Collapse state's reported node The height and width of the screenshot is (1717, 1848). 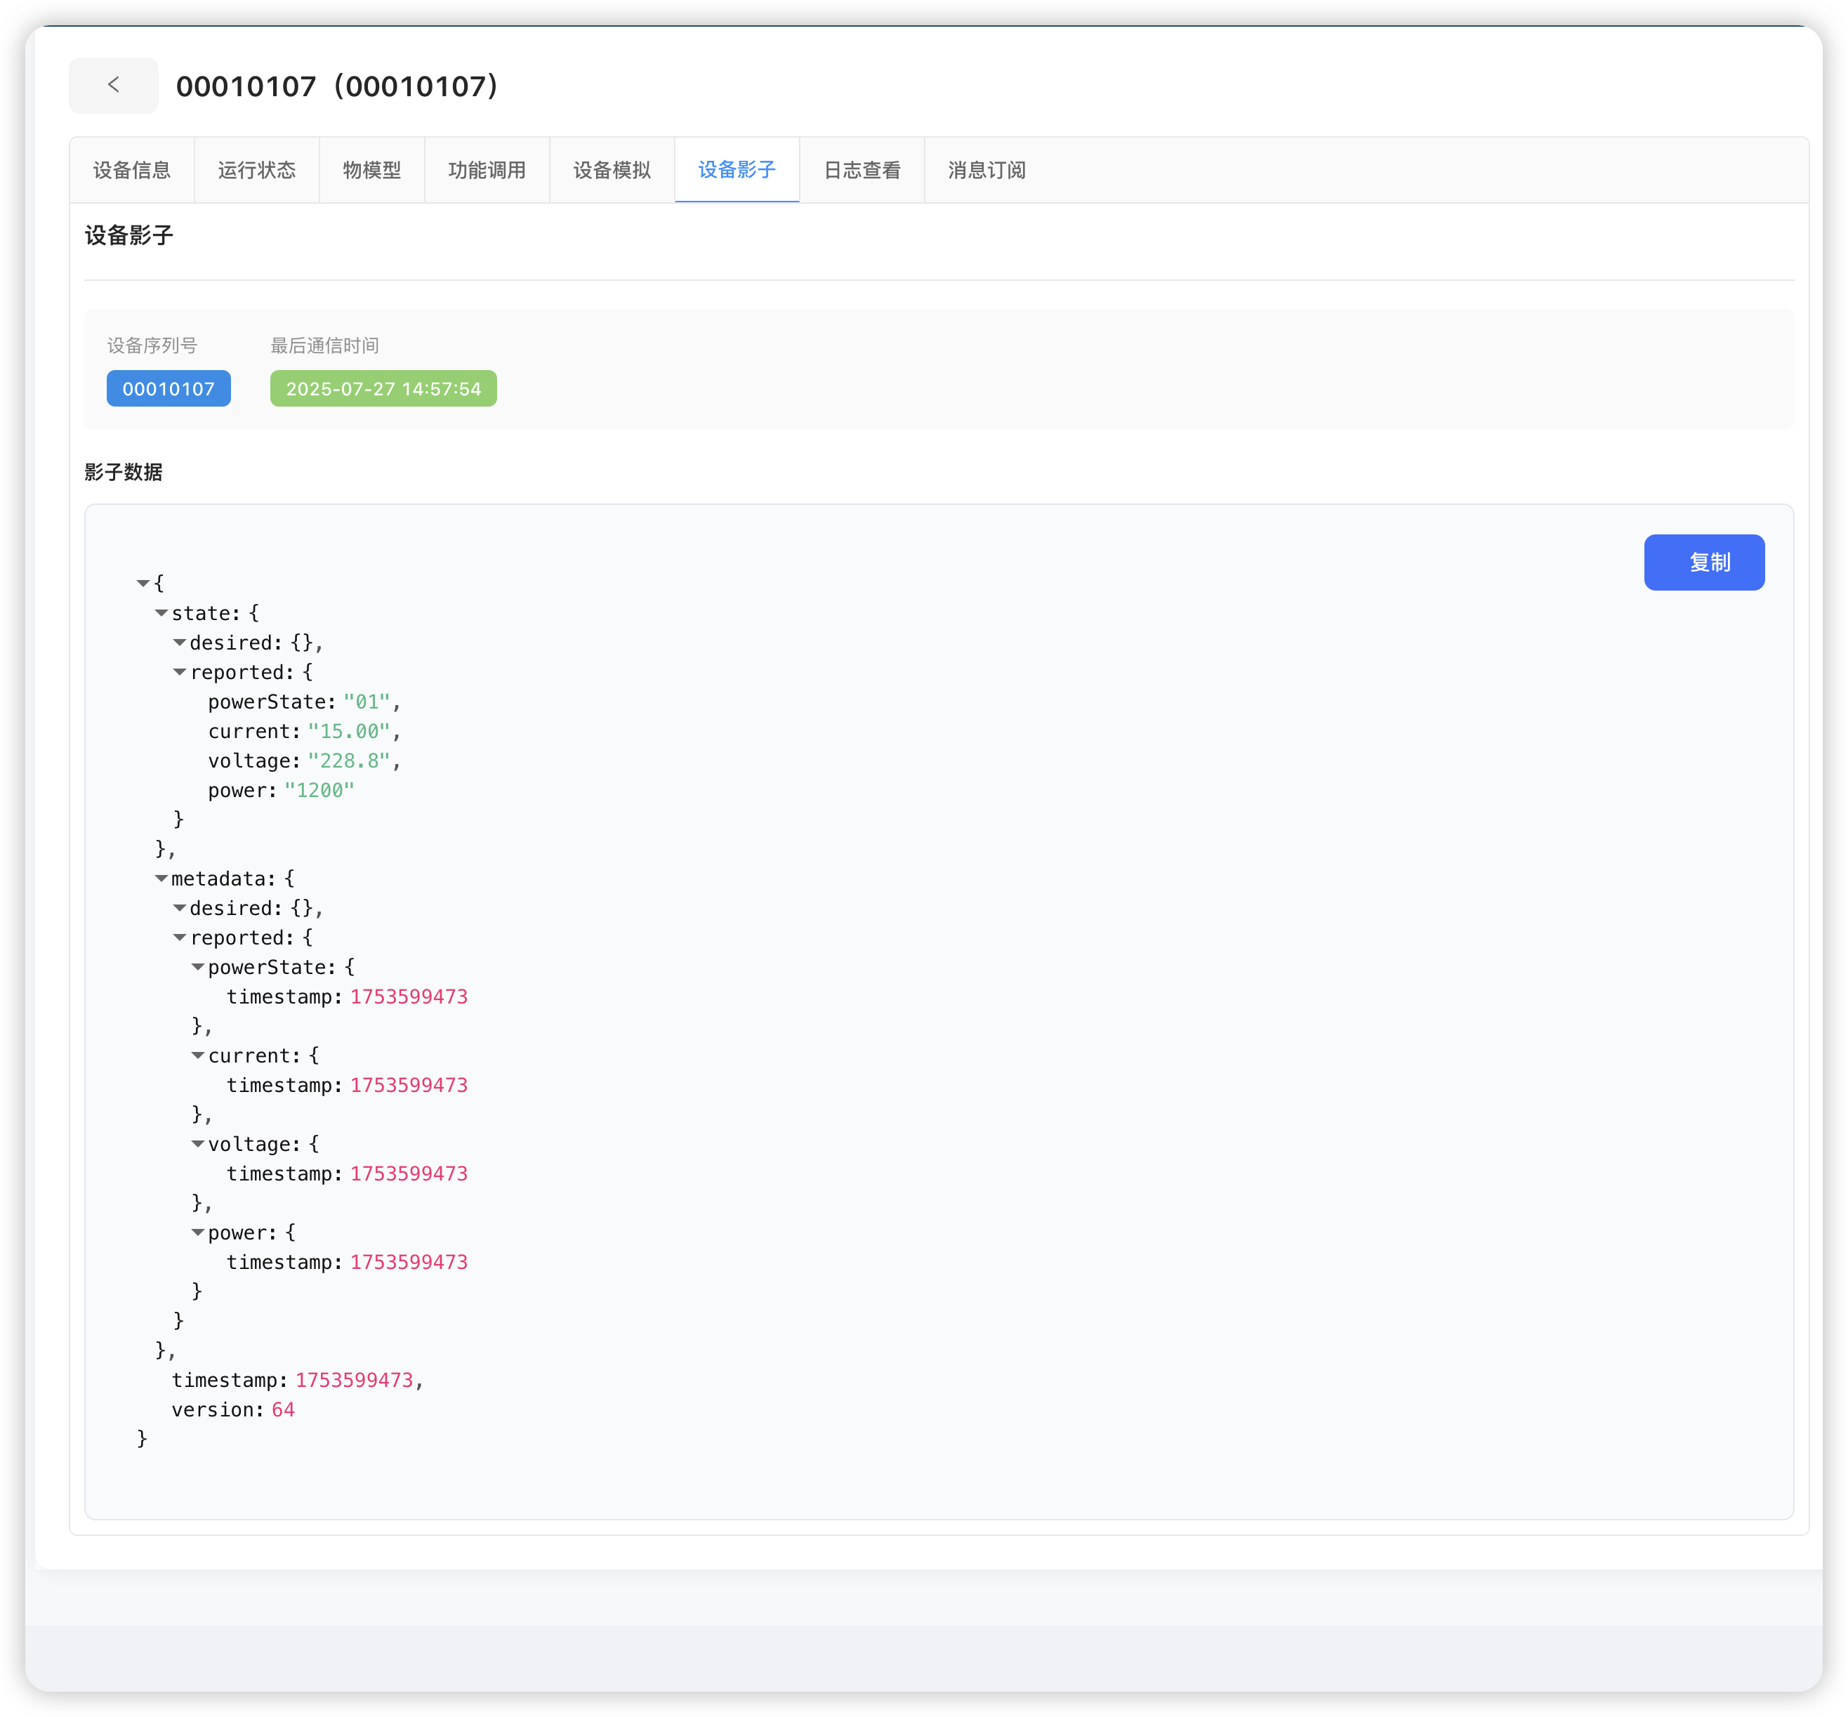coord(179,673)
